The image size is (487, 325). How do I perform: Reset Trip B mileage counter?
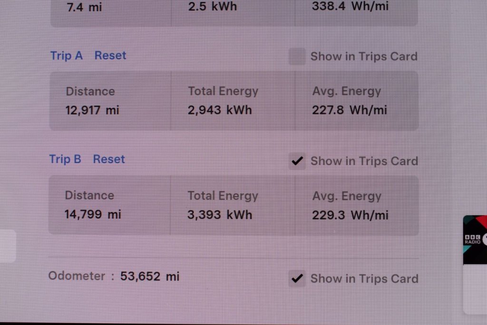[108, 159]
